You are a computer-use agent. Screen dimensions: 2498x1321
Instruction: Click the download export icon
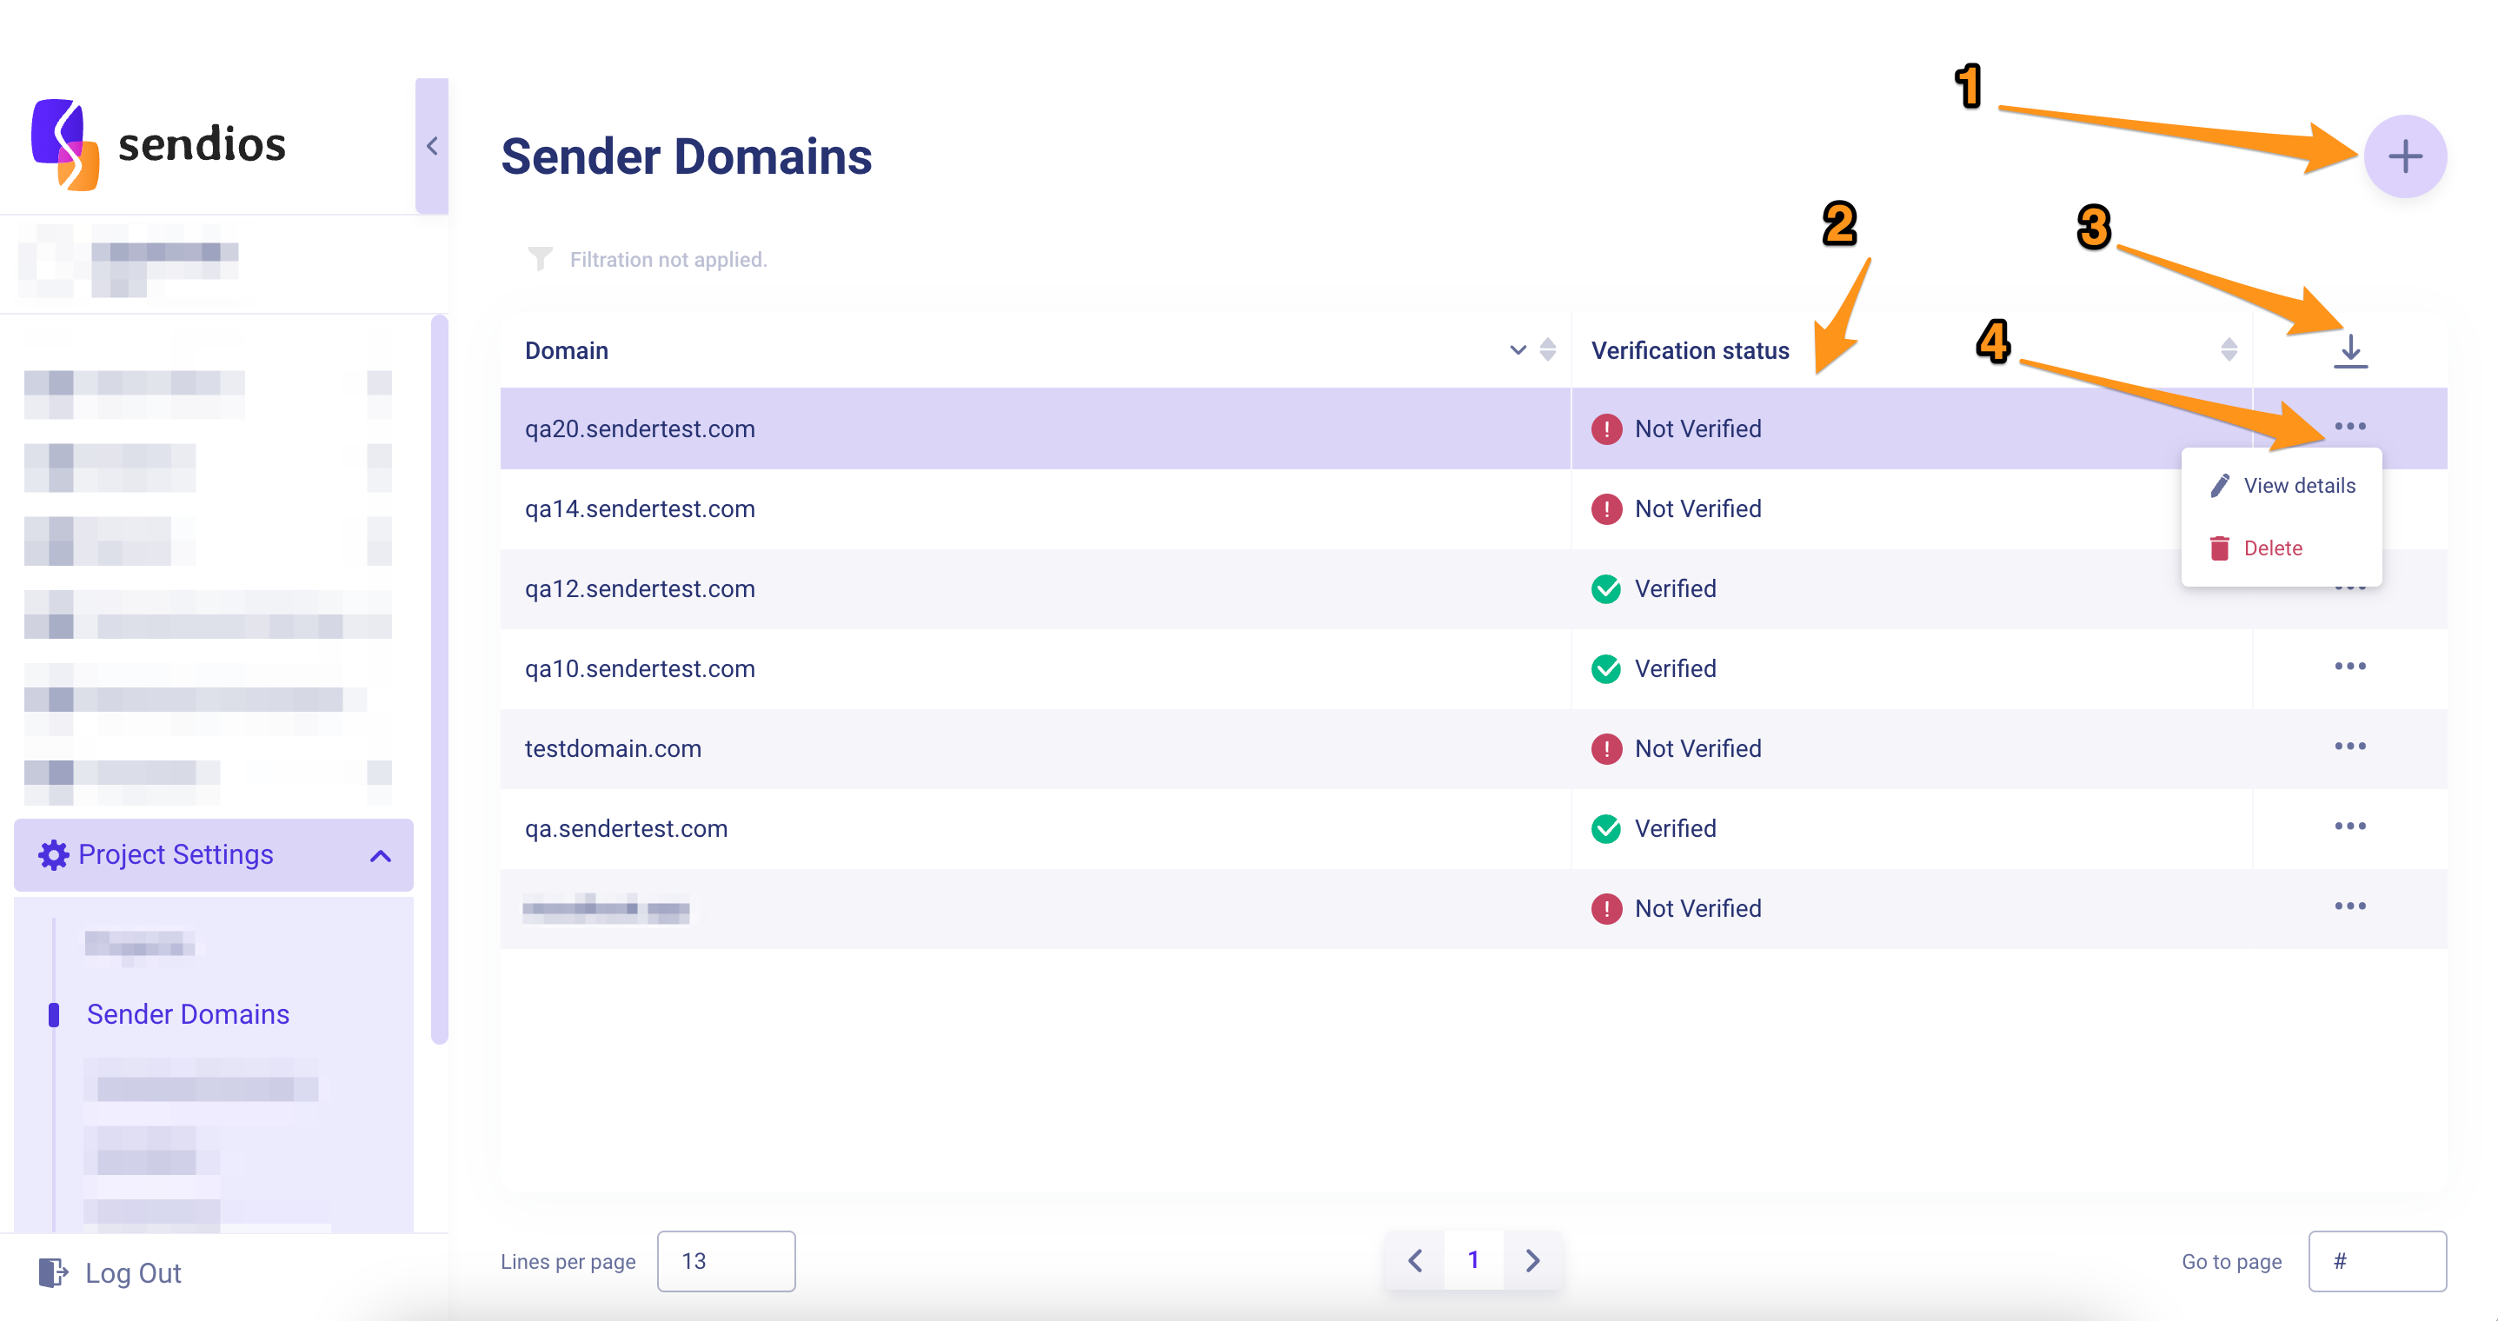click(2349, 350)
